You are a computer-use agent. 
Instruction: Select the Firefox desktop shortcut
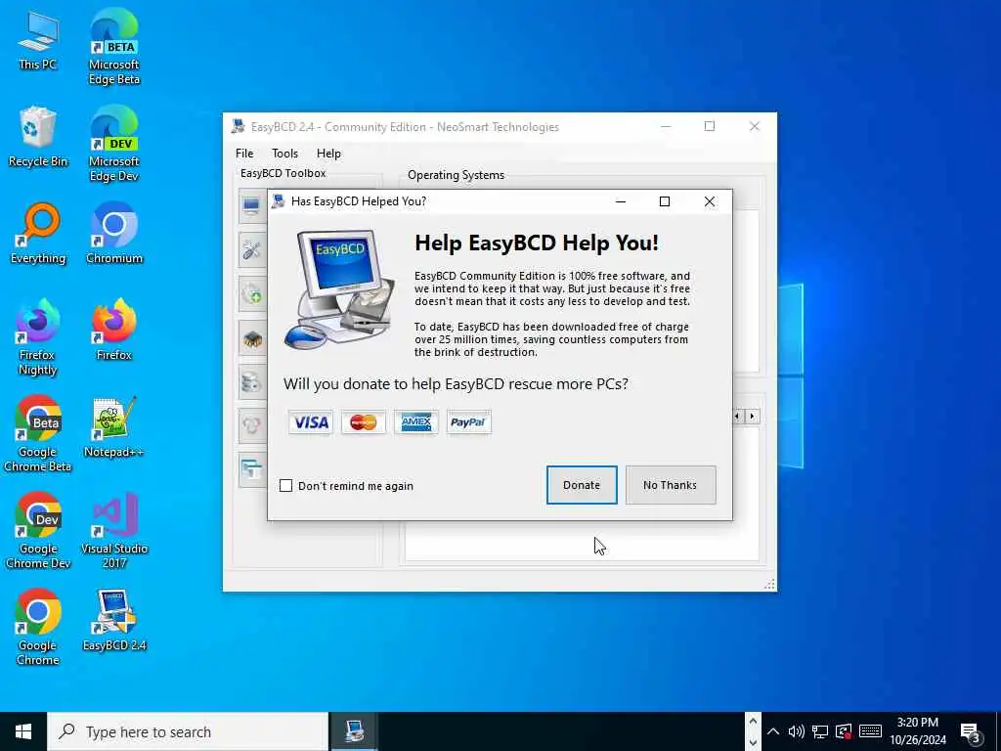[x=114, y=331]
